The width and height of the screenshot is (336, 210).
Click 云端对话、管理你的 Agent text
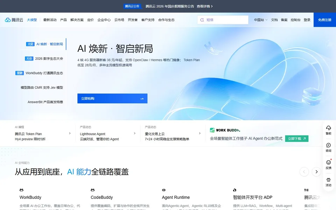coord(99,139)
